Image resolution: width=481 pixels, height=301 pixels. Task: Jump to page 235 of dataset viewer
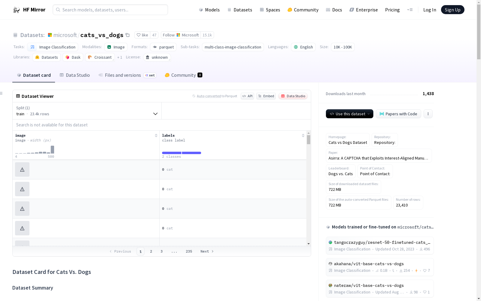coord(189,251)
